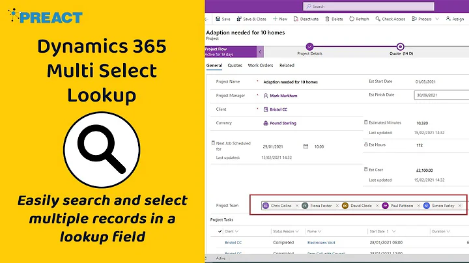Remove Fiona Foster from Project Team
This screenshot has height=263, width=469.
coord(337,206)
